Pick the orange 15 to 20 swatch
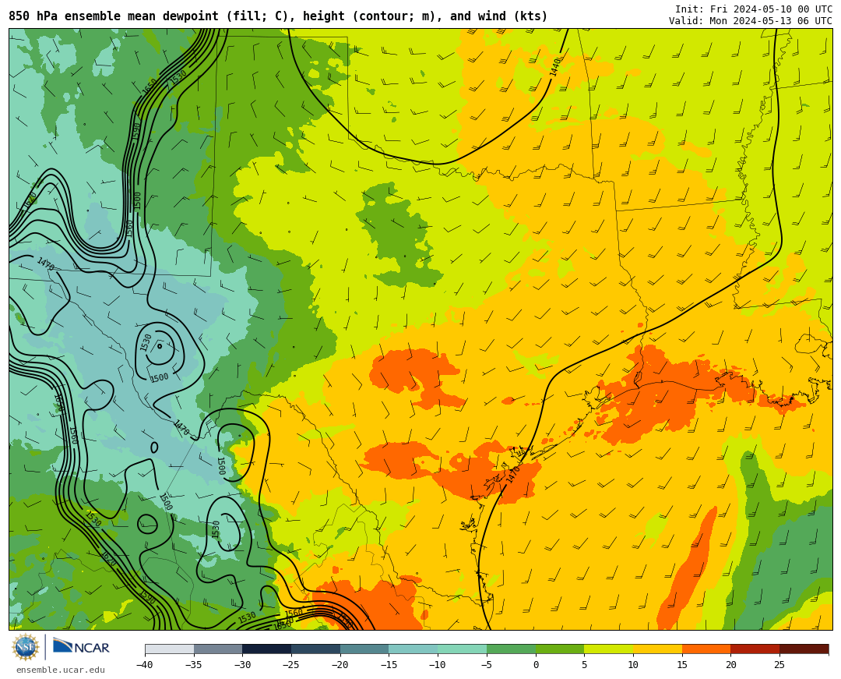 [706, 649]
